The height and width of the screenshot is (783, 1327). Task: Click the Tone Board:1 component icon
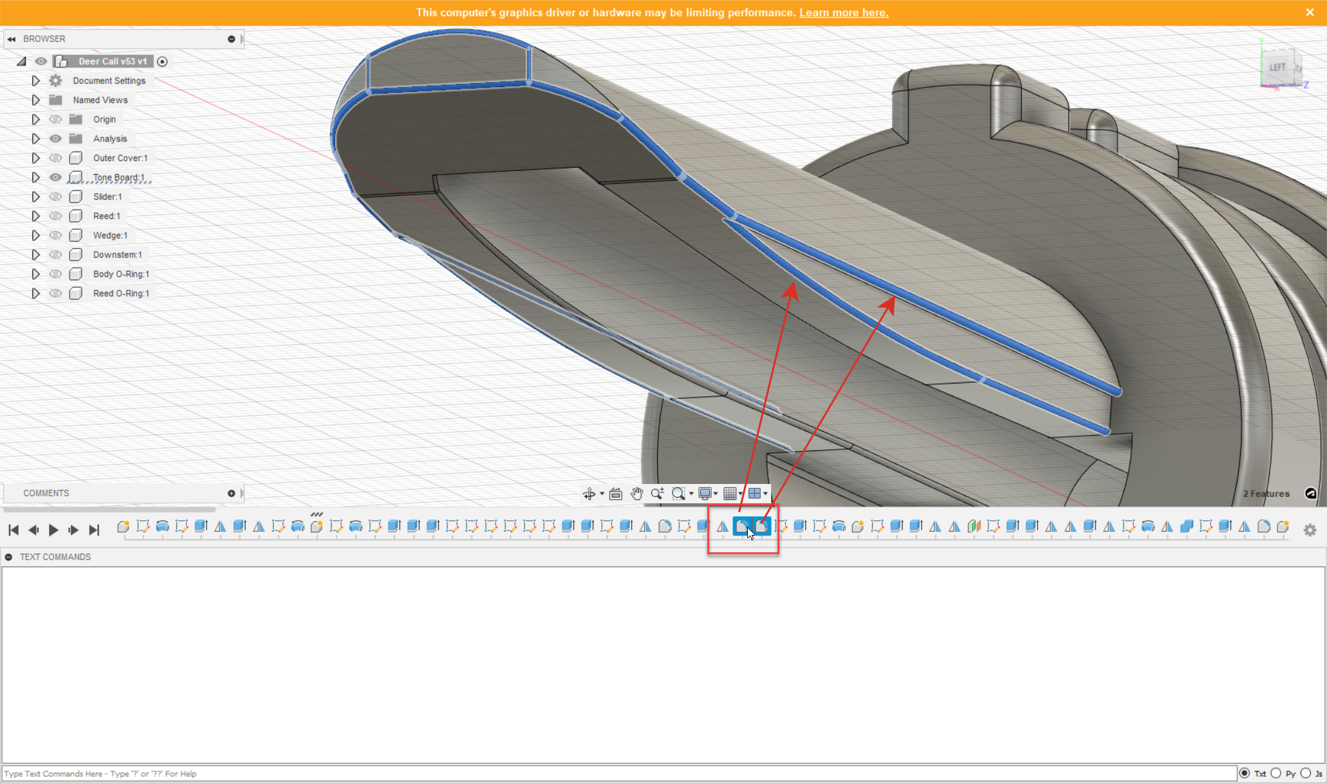click(x=76, y=177)
